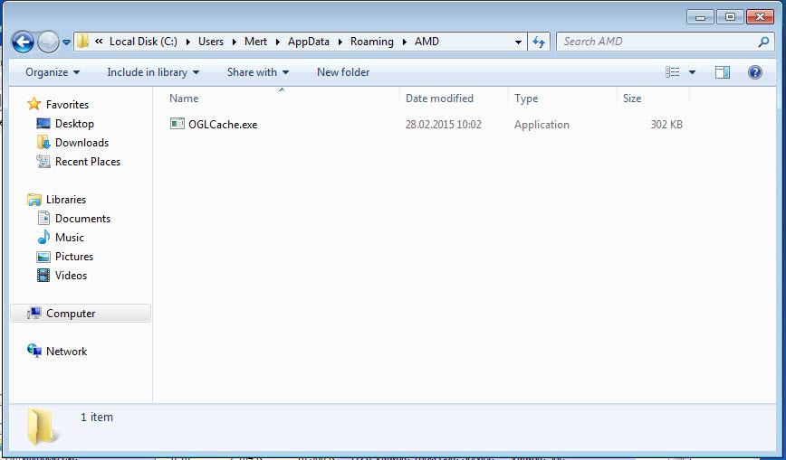Click inside the Search AMD field

click(x=657, y=42)
